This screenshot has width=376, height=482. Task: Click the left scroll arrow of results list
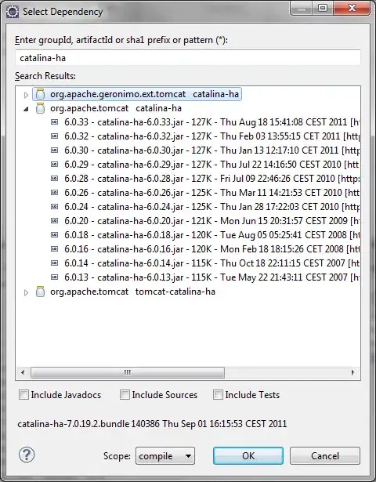click(23, 372)
